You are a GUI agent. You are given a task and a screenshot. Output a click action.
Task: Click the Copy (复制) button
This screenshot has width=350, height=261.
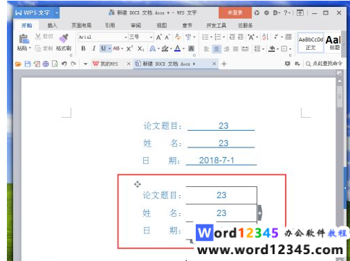44,48
